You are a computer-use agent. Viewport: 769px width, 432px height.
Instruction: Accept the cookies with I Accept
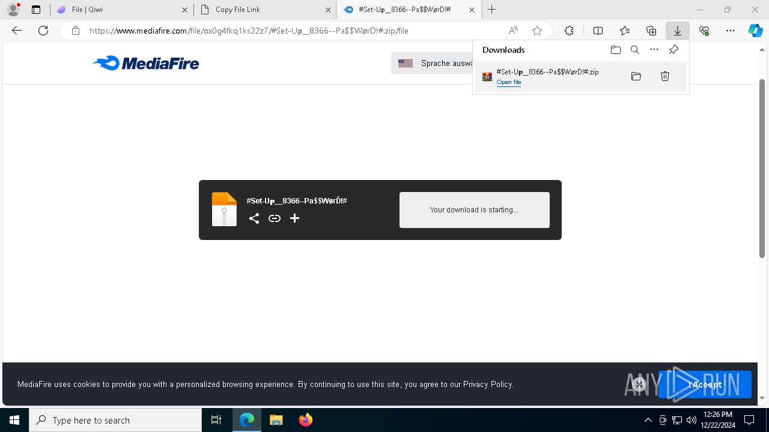coord(705,385)
